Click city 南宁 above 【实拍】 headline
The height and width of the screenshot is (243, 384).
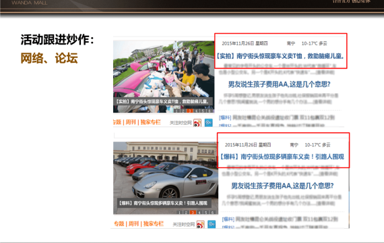point(291,43)
